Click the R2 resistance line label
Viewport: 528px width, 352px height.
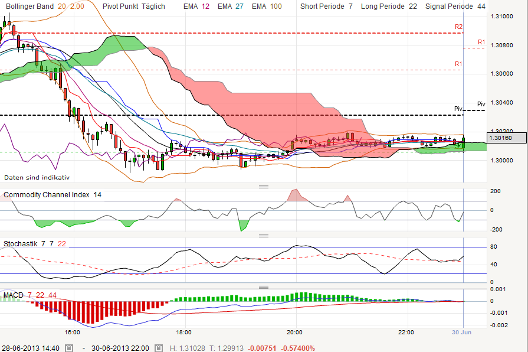tap(458, 27)
